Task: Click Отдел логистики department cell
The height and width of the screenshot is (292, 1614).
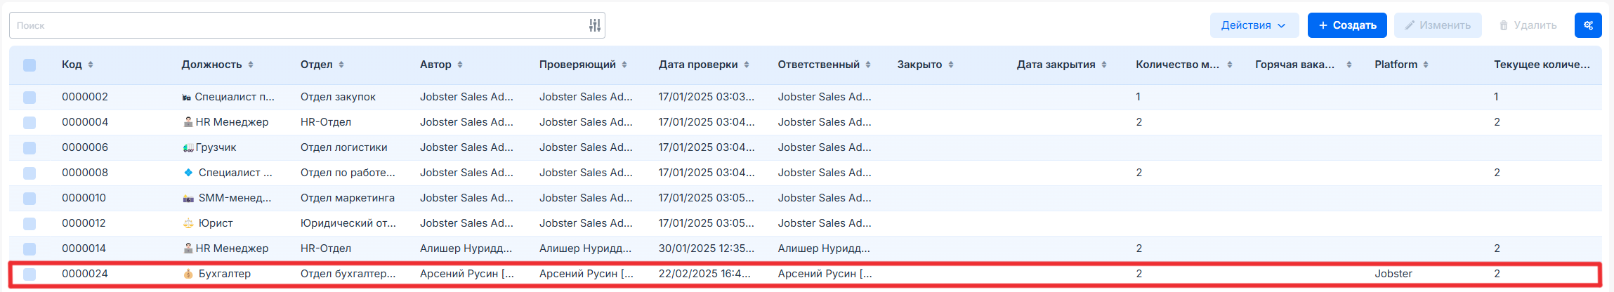Action: (x=344, y=147)
